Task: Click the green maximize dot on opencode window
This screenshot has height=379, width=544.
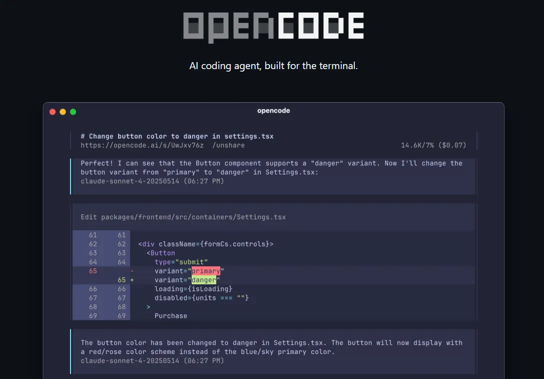Action: pos(73,112)
